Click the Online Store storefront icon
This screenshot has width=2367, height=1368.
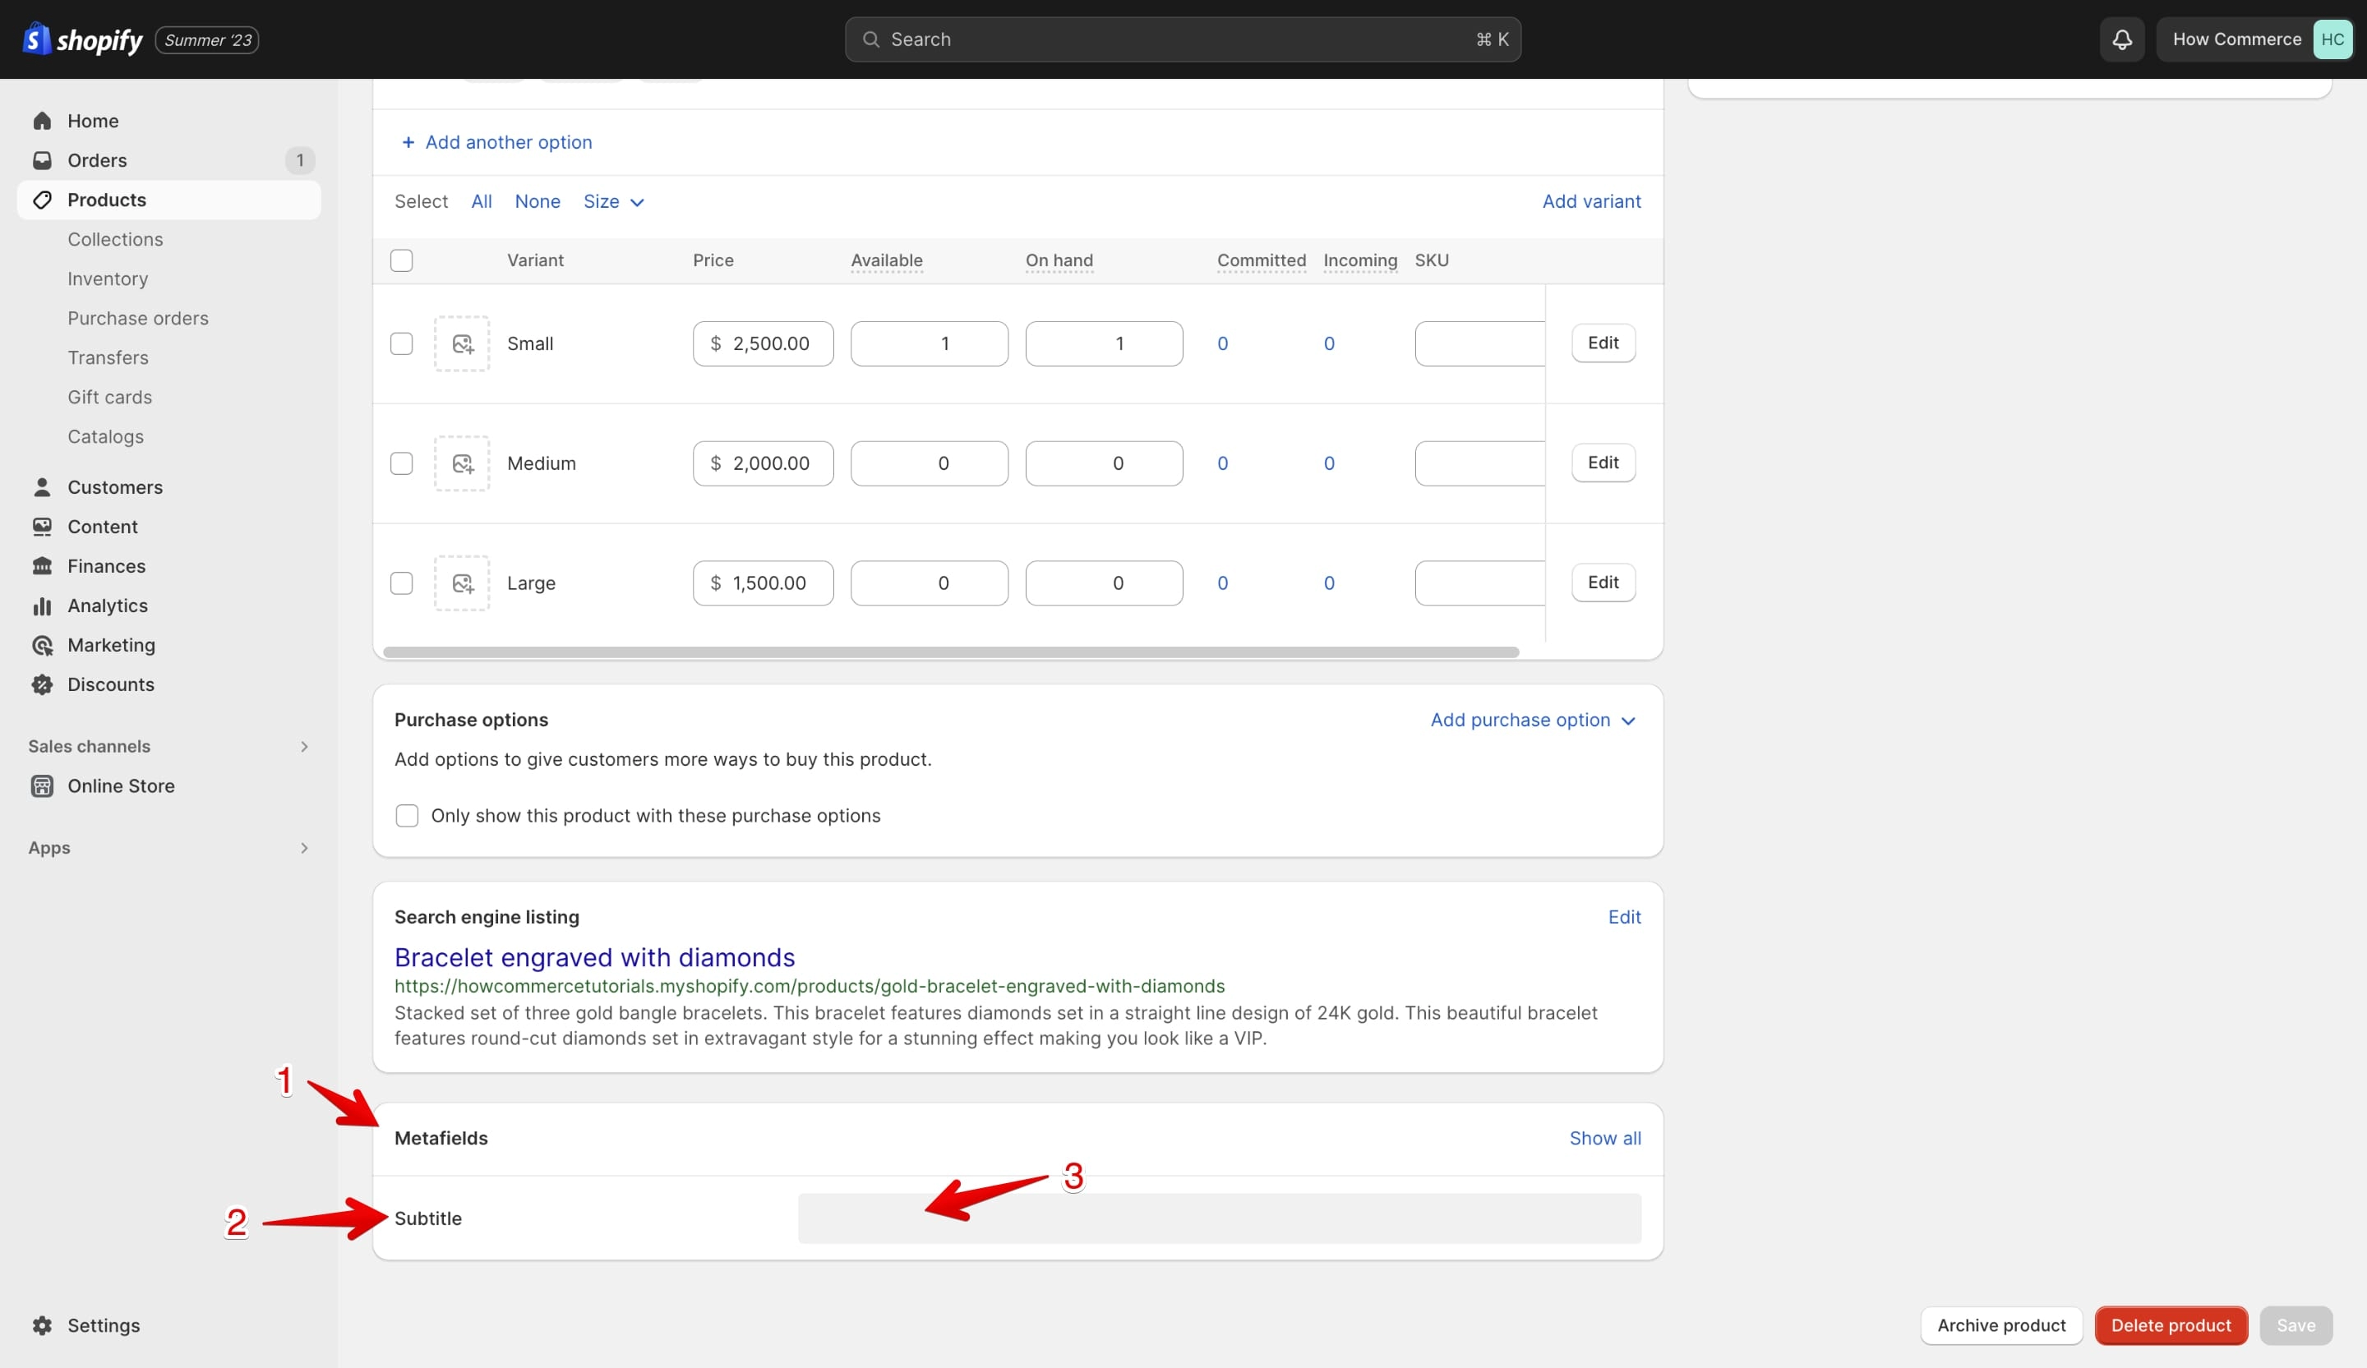(x=42, y=785)
